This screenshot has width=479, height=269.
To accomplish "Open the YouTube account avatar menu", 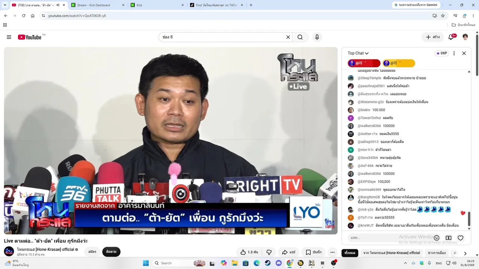I will pyautogui.click(x=465, y=37).
